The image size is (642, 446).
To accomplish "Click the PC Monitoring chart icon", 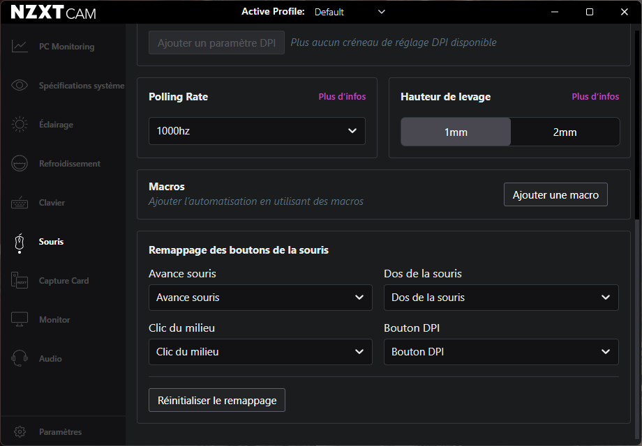I will [20, 47].
